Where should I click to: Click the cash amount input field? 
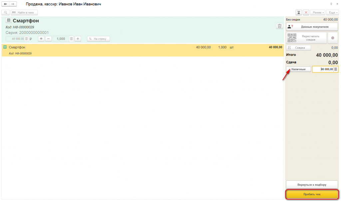pos(323,69)
